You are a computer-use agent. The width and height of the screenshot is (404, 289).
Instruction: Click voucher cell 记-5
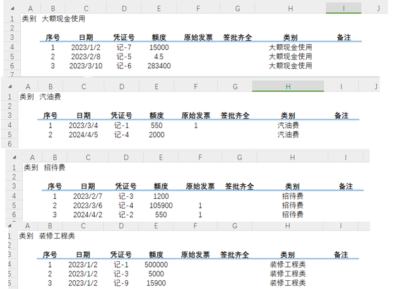point(124,57)
